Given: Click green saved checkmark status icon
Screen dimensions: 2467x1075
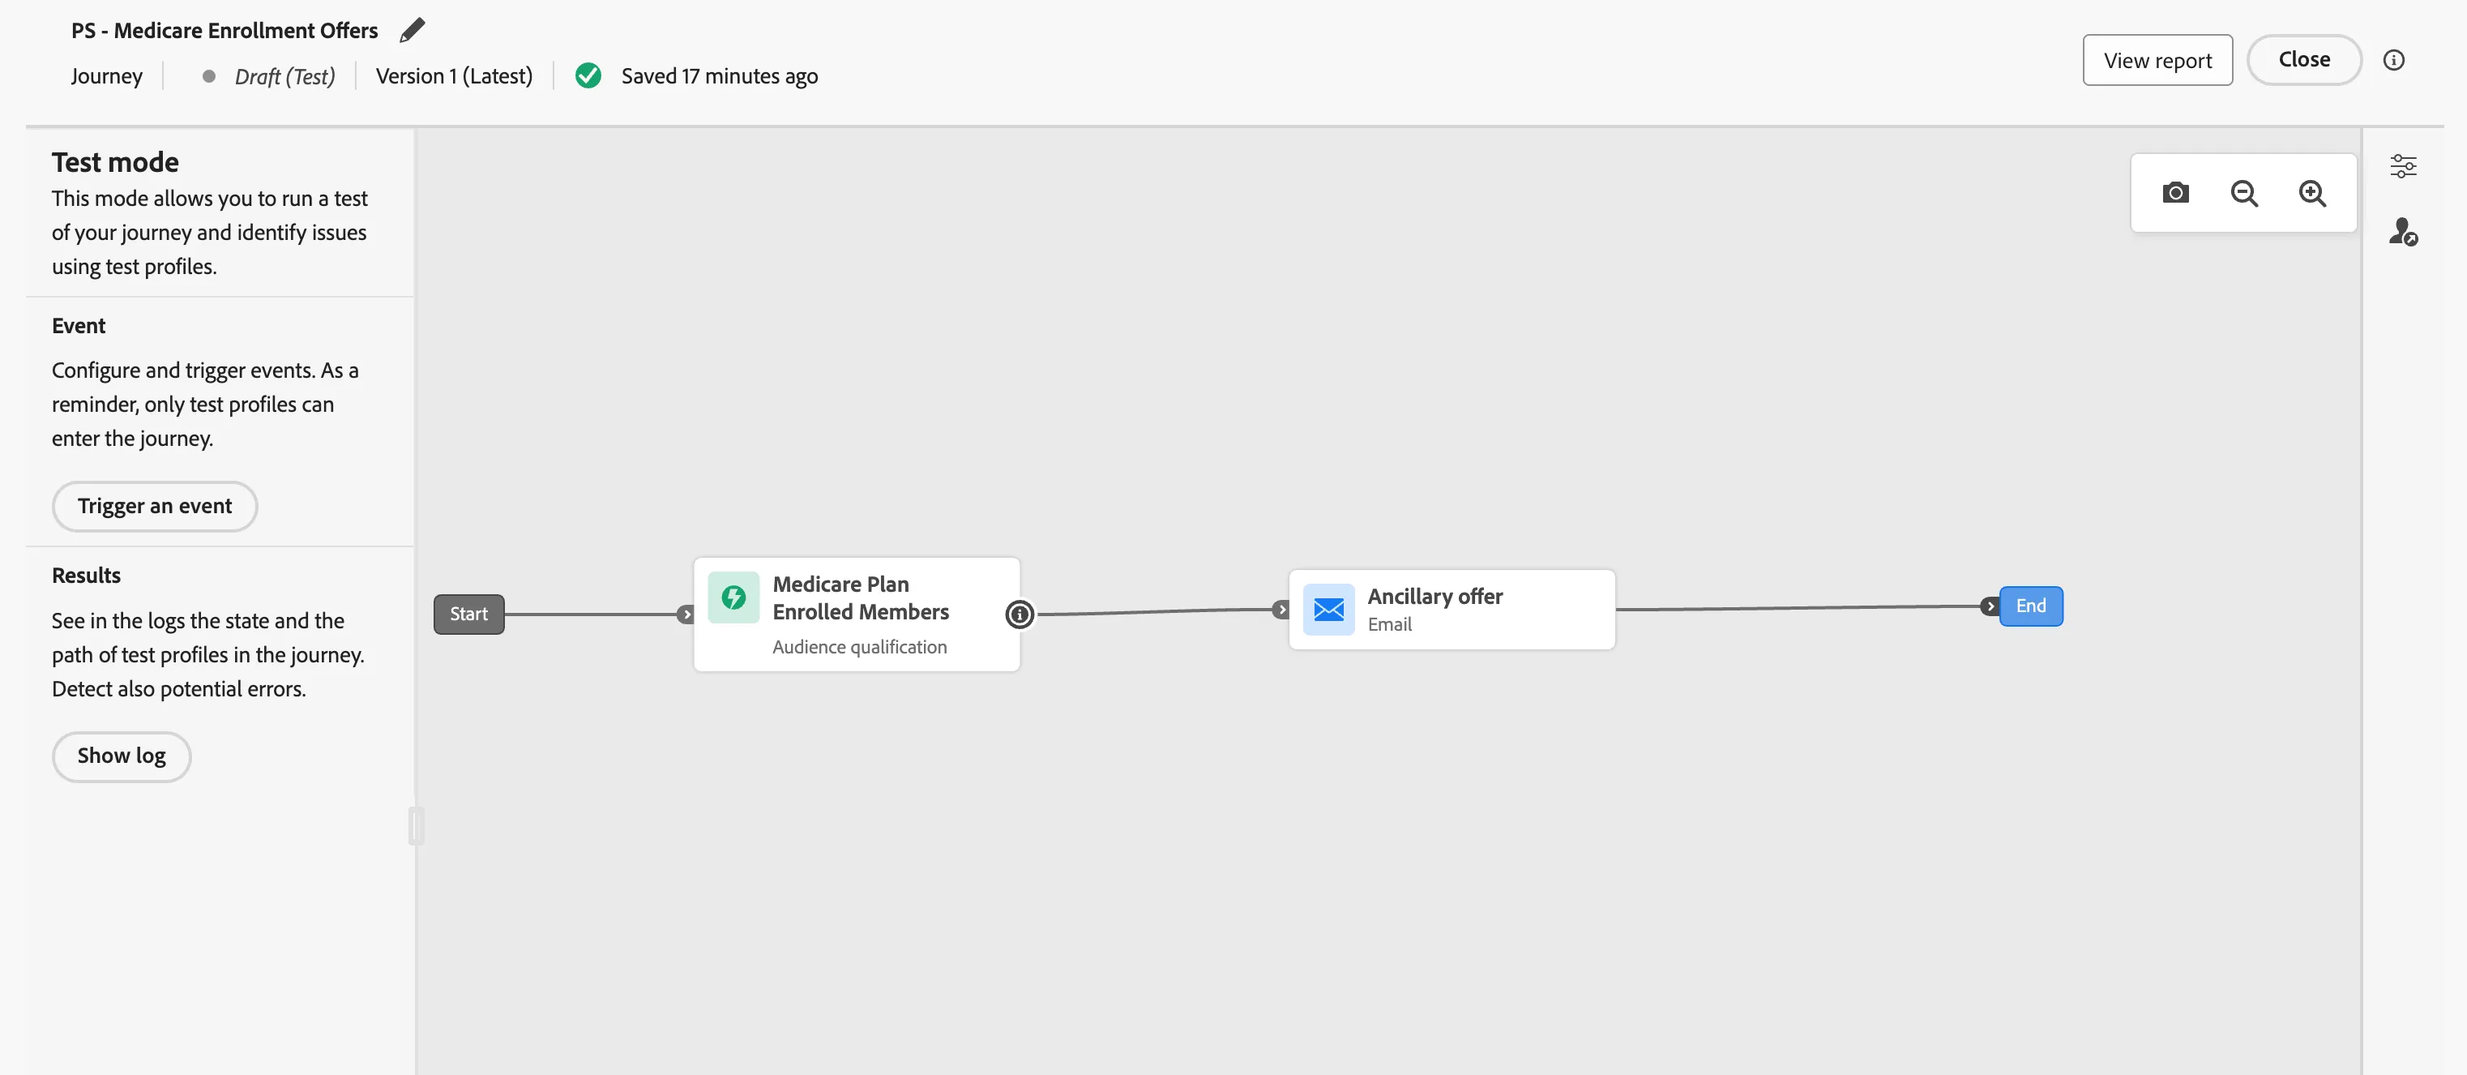Looking at the screenshot, I should 588,75.
